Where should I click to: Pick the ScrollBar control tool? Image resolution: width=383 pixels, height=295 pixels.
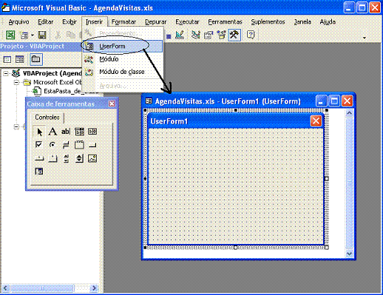tap(66, 158)
